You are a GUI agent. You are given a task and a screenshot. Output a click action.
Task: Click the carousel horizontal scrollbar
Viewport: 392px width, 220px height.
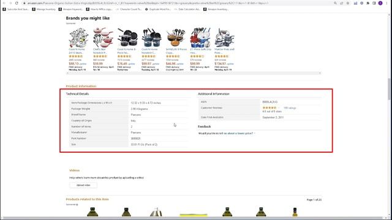(194, 73)
